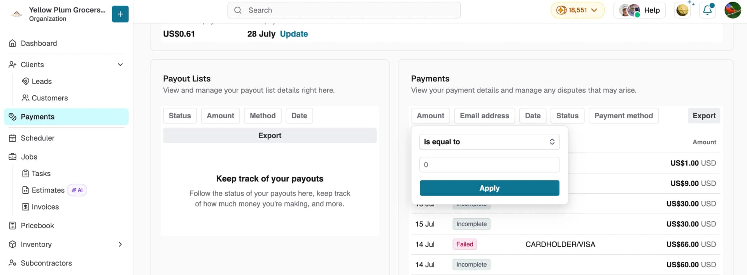Click the amount value input field
747x275 pixels.
point(489,165)
